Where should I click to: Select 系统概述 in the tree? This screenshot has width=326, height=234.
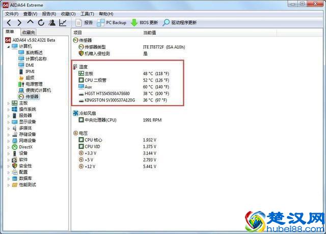click(x=31, y=53)
